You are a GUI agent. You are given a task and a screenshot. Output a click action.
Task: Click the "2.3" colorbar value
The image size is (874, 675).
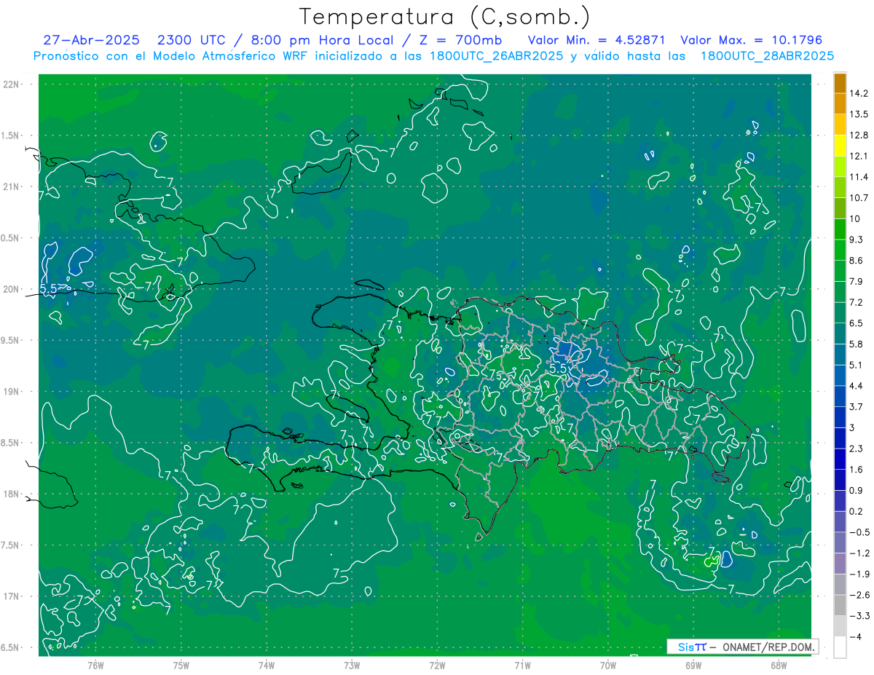pyautogui.click(x=857, y=449)
